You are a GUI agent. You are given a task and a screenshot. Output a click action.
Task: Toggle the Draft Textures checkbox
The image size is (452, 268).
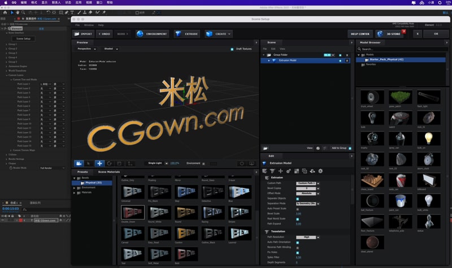232,49
